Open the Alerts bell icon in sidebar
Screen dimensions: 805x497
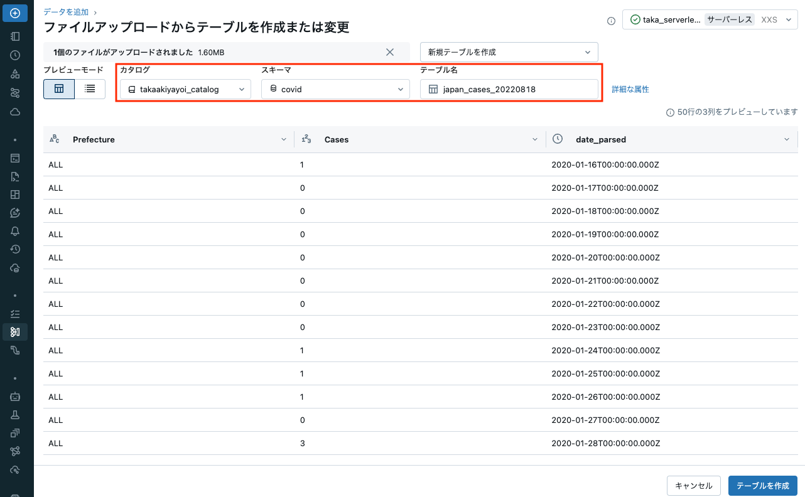pos(15,231)
